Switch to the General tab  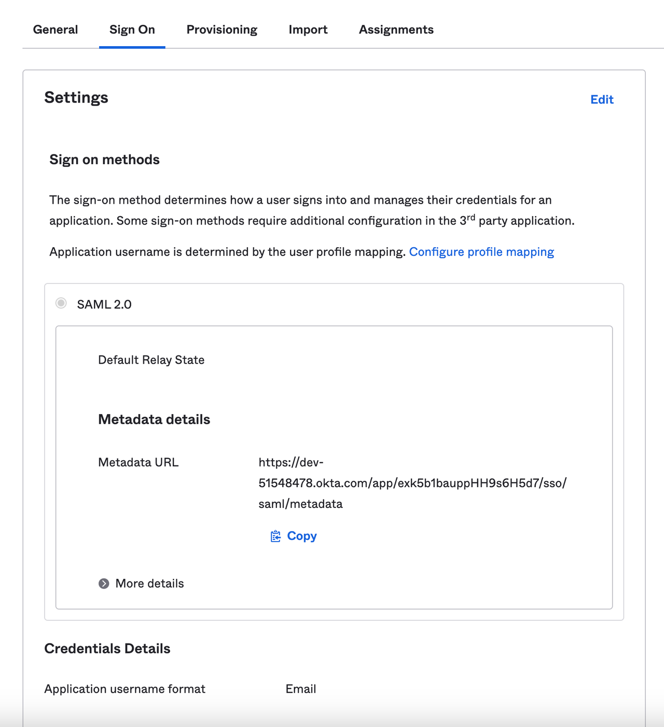point(55,30)
